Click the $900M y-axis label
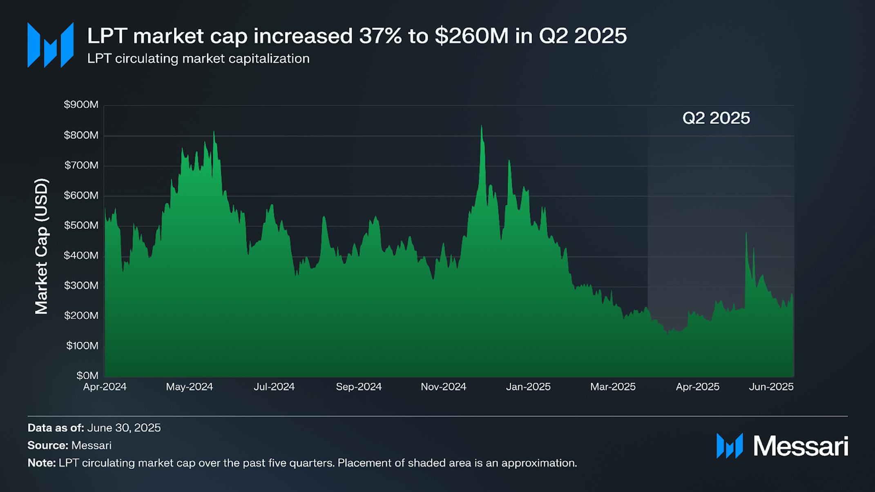 81,105
